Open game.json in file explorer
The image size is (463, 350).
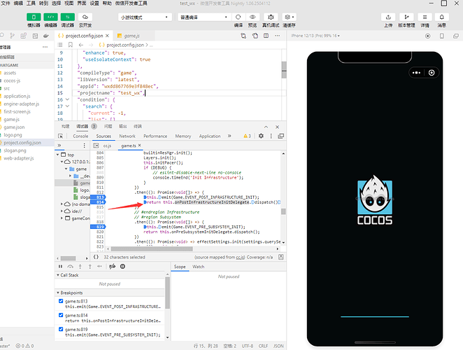[x=14, y=127]
